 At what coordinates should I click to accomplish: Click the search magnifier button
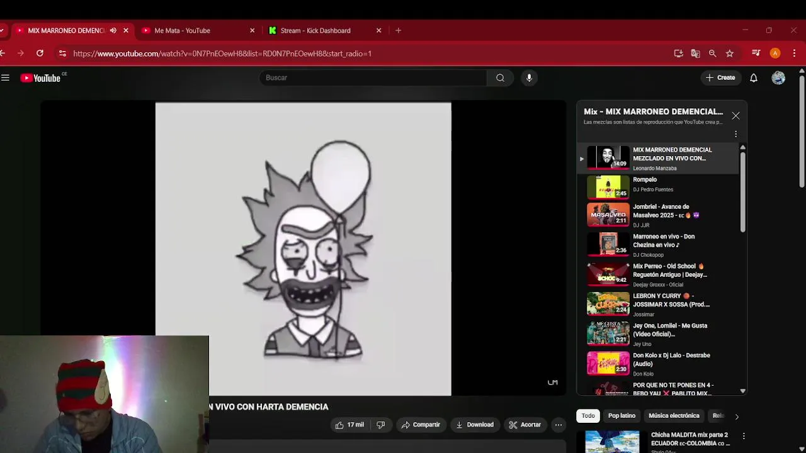(x=500, y=78)
